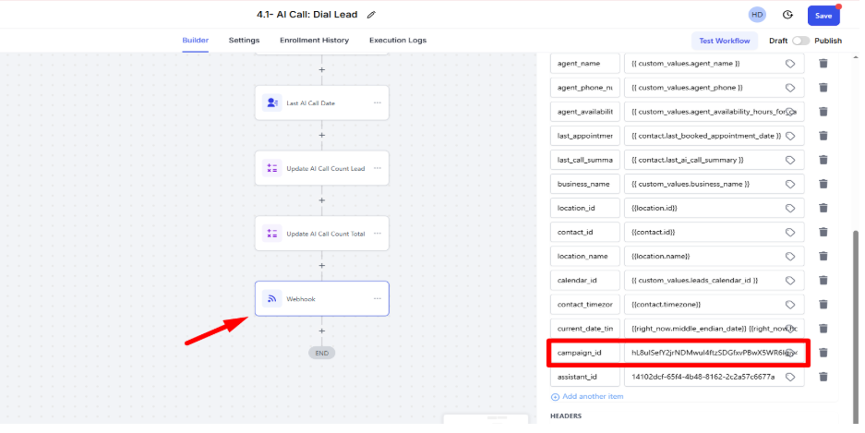
Task: Open three-dot menu on Webhook step
Action: click(x=377, y=299)
